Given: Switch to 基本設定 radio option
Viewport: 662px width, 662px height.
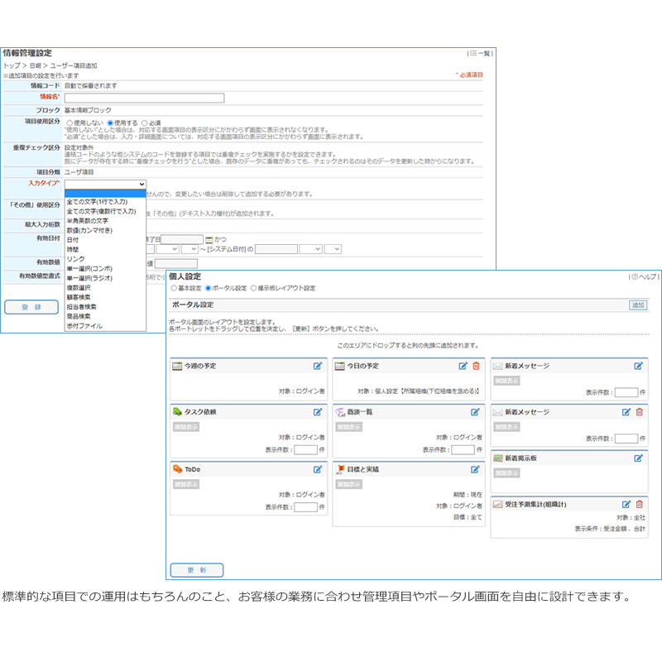Looking at the screenshot, I should pos(174,289).
